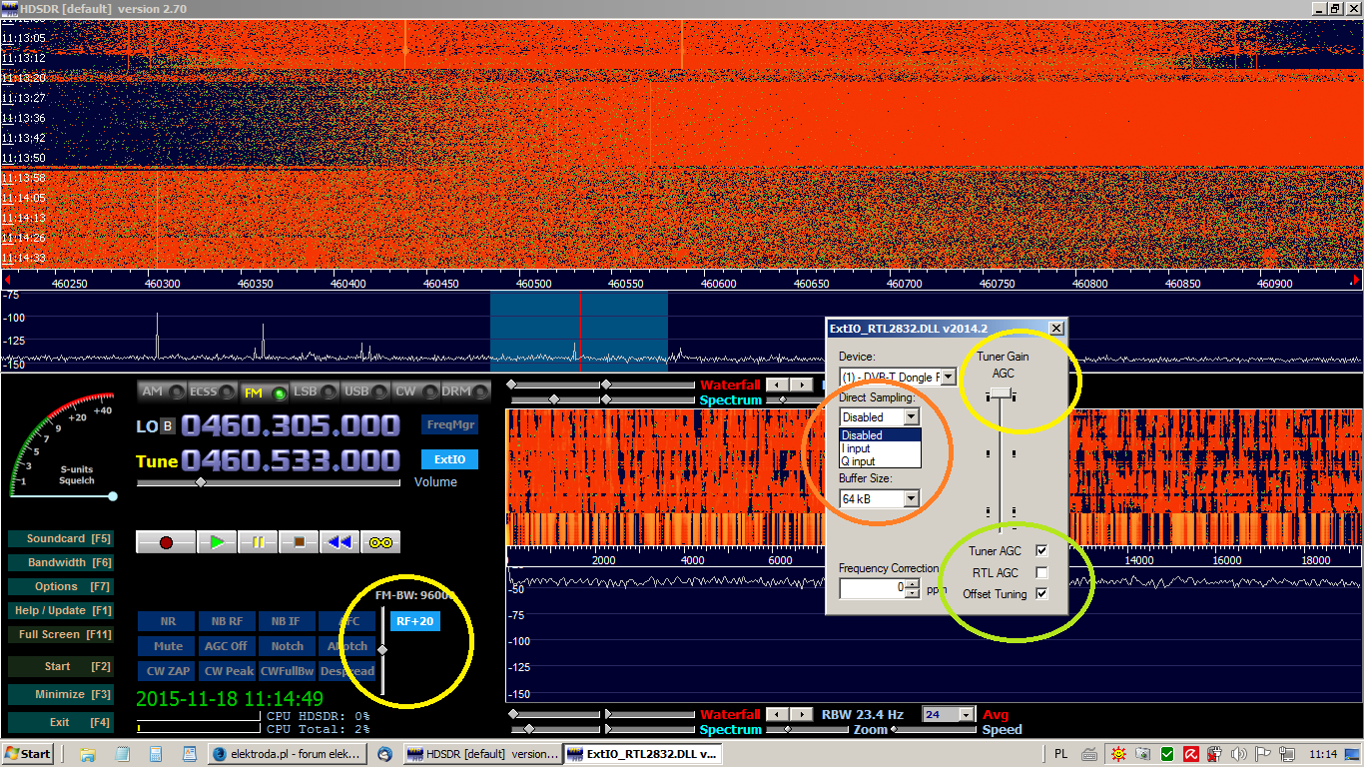Click the left scroll arrow on frequency scale
The width and height of the screenshot is (1364, 767).
click(x=7, y=283)
